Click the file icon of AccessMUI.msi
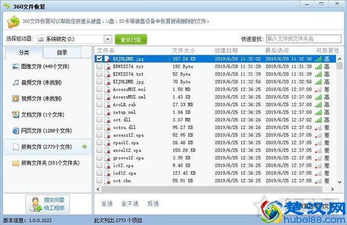The height and width of the screenshot is (225, 347). tap(107, 89)
